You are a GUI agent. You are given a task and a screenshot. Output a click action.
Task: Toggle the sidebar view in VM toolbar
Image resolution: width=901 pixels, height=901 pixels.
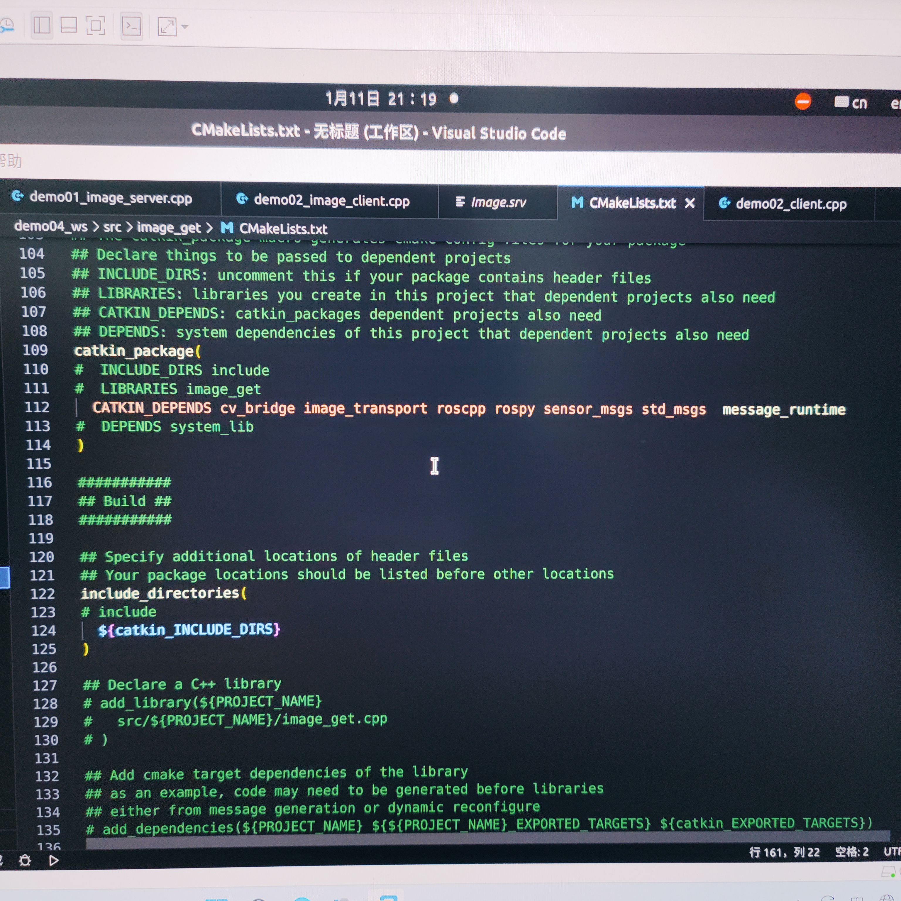(x=42, y=25)
